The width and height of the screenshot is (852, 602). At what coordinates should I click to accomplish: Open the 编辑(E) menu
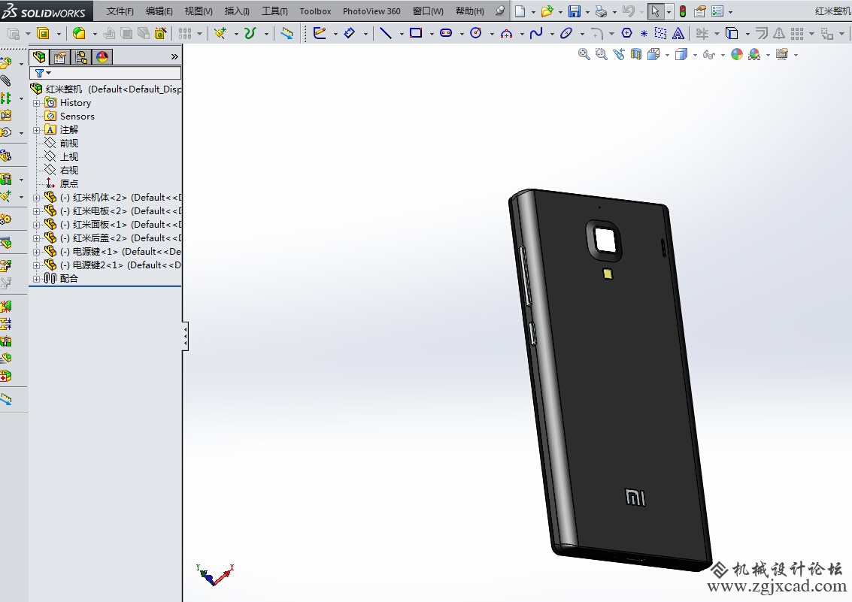tap(159, 11)
